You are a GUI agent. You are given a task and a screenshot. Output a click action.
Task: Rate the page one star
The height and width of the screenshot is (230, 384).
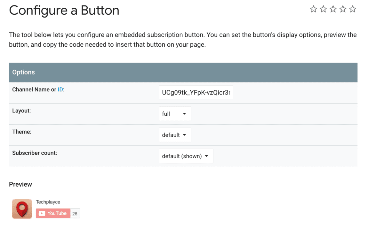coord(313,9)
